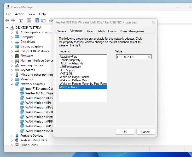
Task: Open the Power Management tab
Action: click(132, 31)
